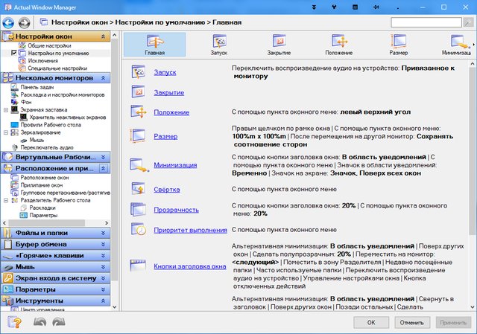The height and width of the screenshot is (334, 477).
Task: Click the Запуск icon in the top tab strip
Action: pos(217,41)
